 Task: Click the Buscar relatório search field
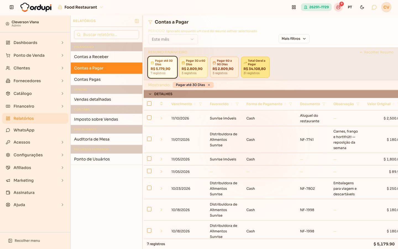[x=106, y=35]
